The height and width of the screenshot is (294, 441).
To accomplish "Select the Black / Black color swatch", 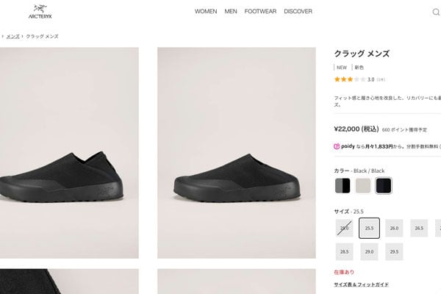I will (x=384, y=186).
